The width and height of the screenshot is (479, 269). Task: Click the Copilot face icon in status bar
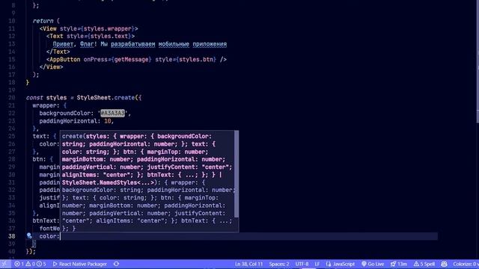coord(444,264)
